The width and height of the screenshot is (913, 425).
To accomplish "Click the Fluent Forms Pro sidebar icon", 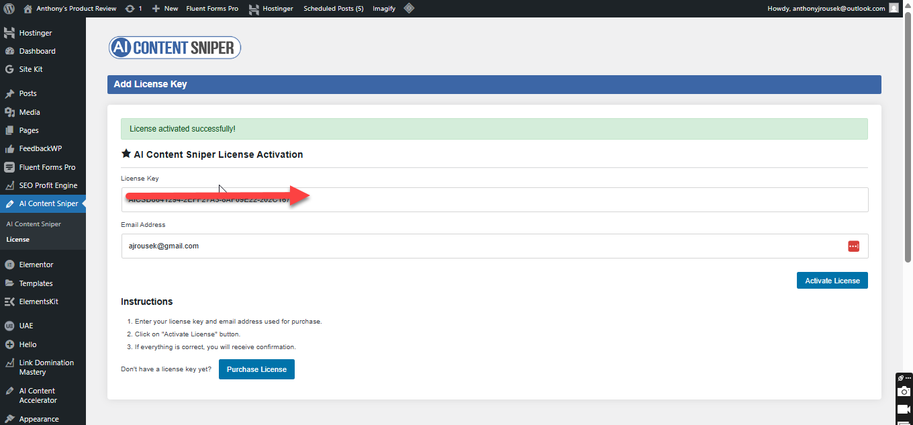I will coord(9,167).
